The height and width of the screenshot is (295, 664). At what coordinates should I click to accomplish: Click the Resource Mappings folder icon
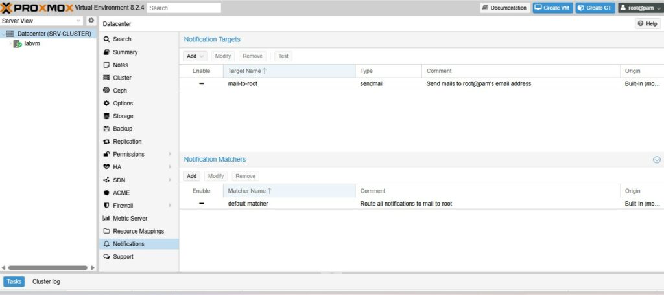coord(106,231)
